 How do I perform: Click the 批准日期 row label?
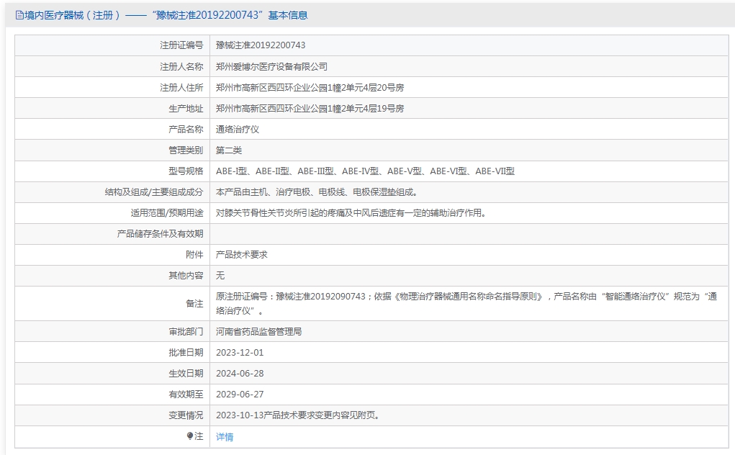186,353
